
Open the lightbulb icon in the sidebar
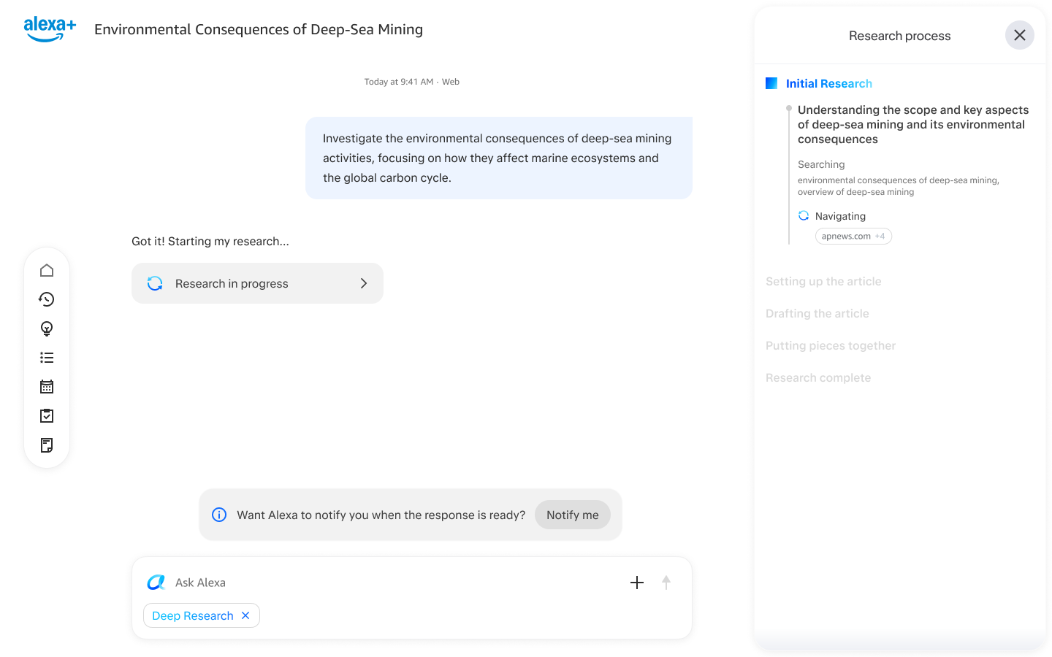pyautogui.click(x=47, y=328)
